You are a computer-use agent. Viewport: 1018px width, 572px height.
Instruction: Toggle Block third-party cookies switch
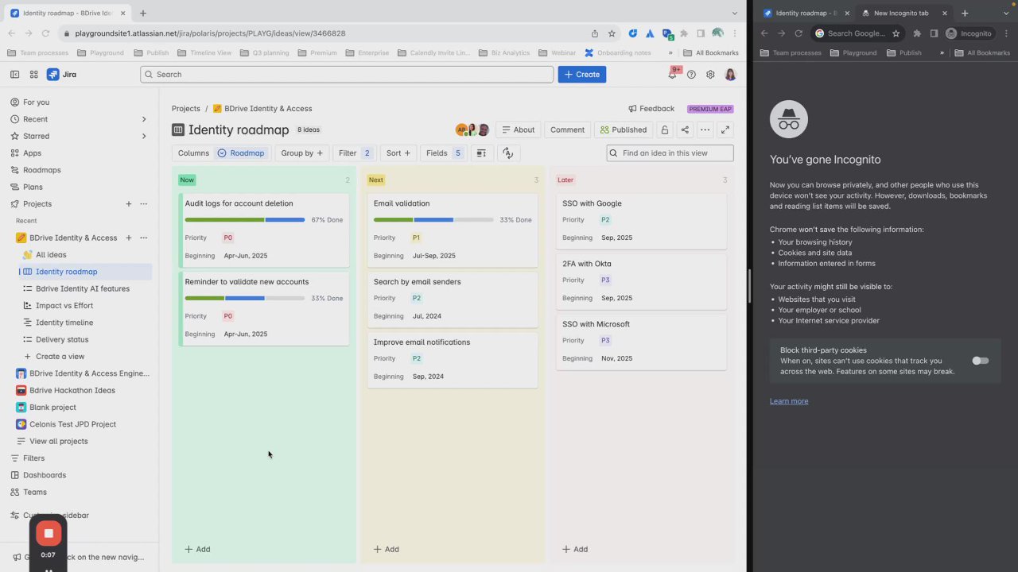(981, 361)
